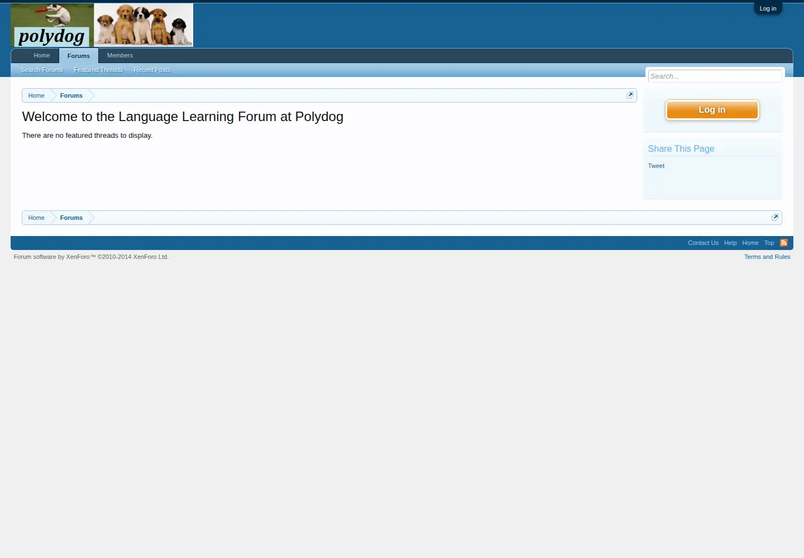Click the top breadcrumb Home link
Image resolution: width=804 pixels, height=558 pixels.
(x=36, y=96)
